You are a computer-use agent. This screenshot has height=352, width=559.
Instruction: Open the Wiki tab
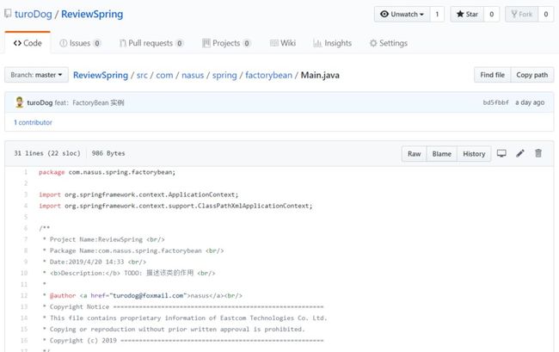283,43
